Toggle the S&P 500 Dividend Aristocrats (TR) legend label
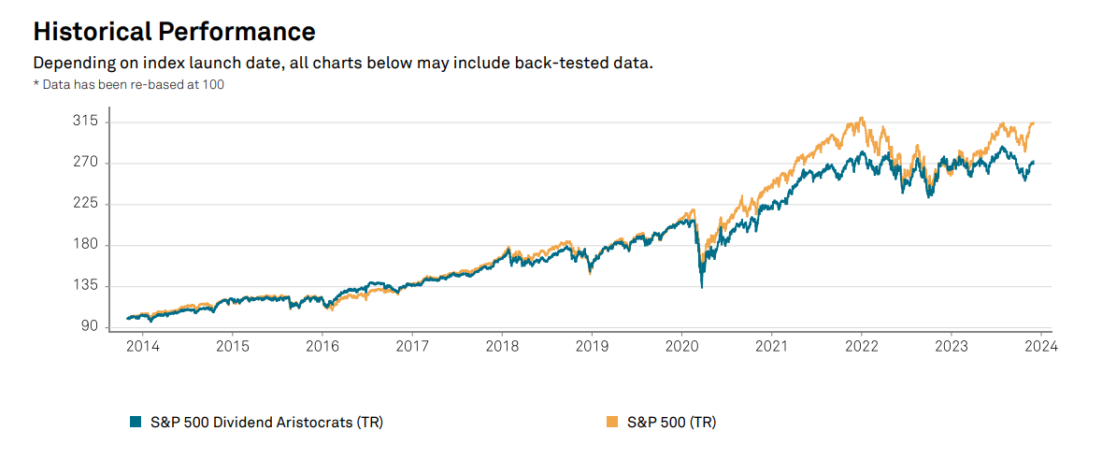Viewport: 1102px width, 474px height. coord(266,423)
